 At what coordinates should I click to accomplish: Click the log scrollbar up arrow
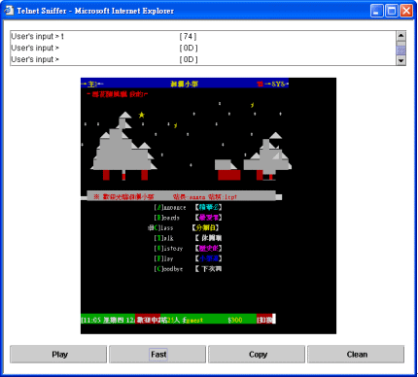tap(401, 35)
